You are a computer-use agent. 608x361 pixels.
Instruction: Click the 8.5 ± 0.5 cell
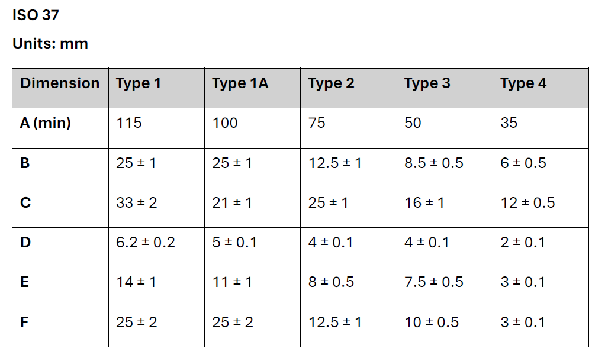(445, 168)
